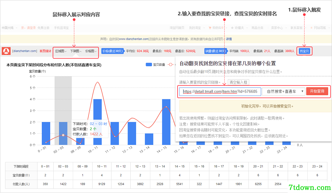The image size is (332, 193).
Task: Click the 本页统计 label
Action: point(45,51)
